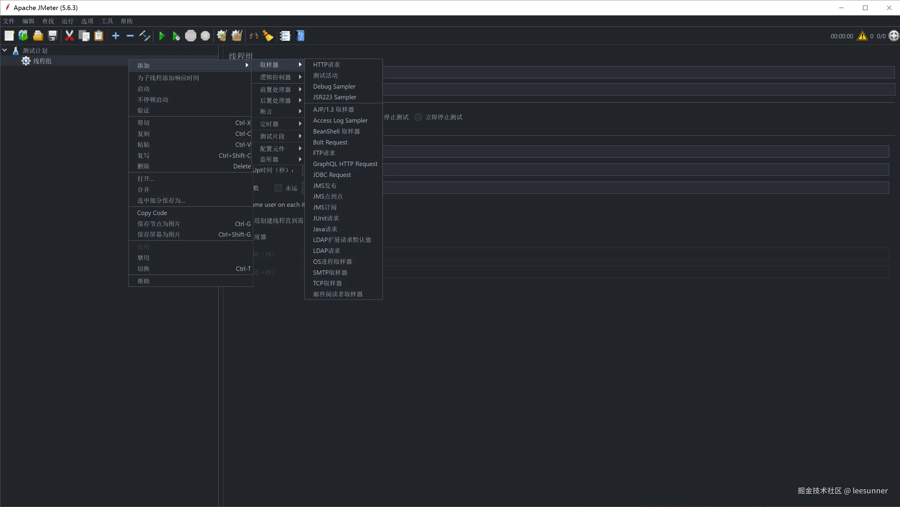Viewport: 900px width, 507px height.
Task: Select JDBC Request sampler entry
Action: click(x=331, y=175)
